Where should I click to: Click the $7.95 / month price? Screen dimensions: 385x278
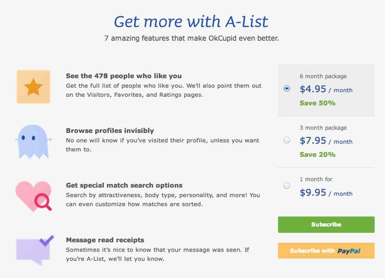coord(326,141)
